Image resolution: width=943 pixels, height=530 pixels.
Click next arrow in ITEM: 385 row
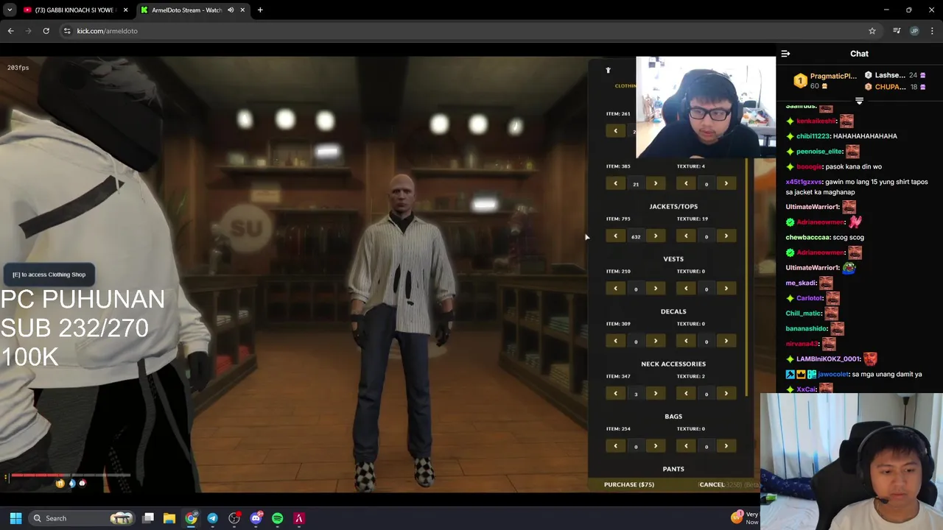656,183
